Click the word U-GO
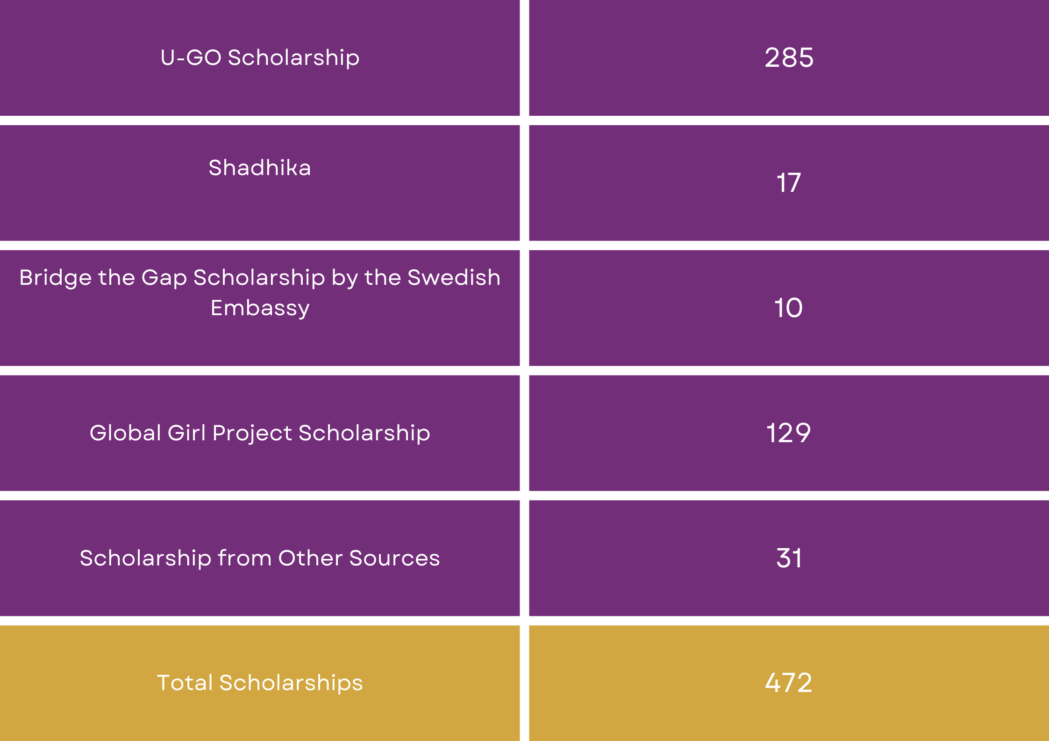1049x741 pixels. coord(191,58)
